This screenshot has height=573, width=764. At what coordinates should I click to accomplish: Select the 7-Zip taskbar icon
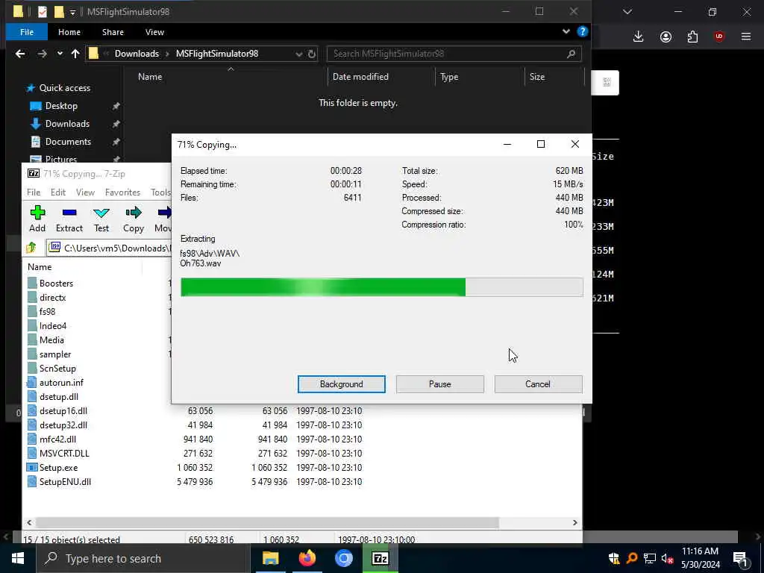point(380,558)
